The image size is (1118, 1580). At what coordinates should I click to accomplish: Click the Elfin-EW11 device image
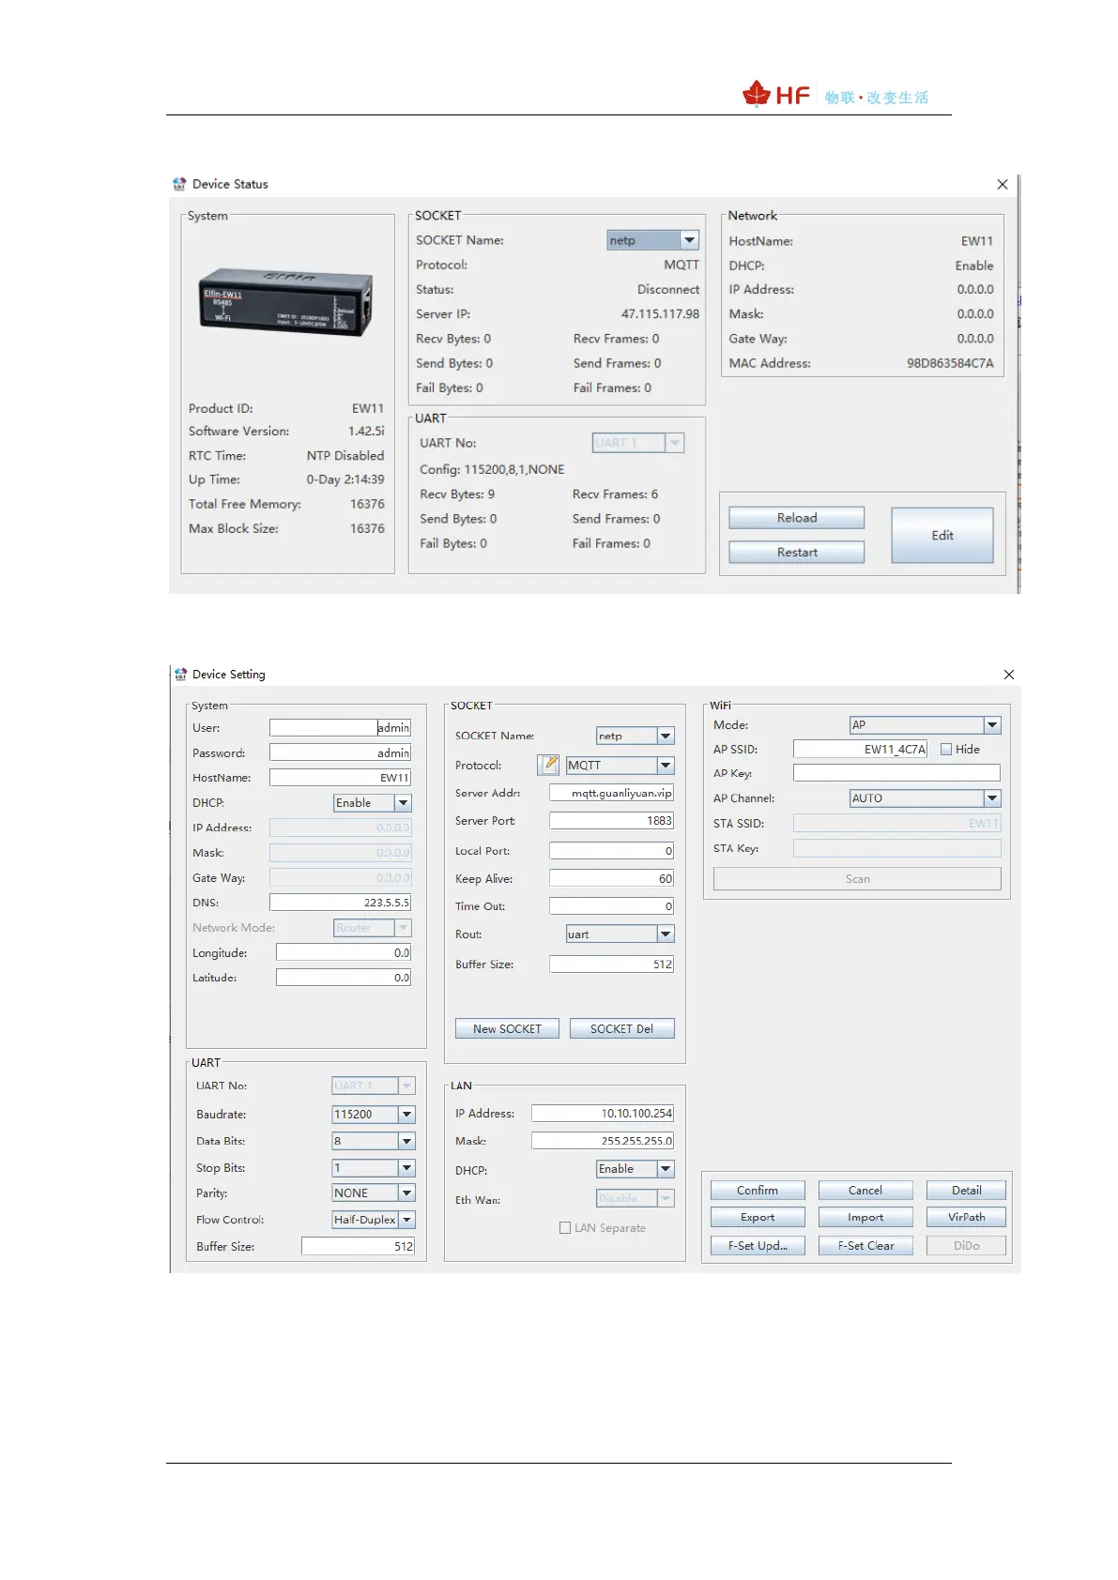pos(286,302)
